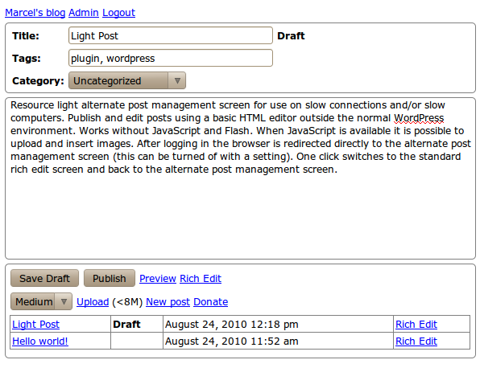
Task: Focus the Tags input with plugin, wordpress
Action: point(171,58)
